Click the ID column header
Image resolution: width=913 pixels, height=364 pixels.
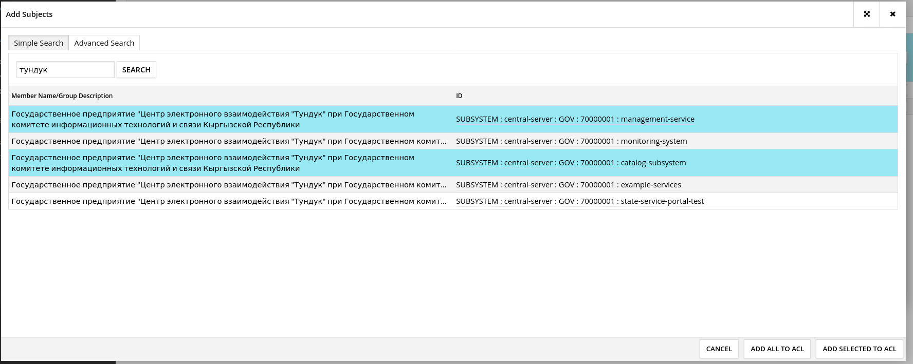click(459, 96)
